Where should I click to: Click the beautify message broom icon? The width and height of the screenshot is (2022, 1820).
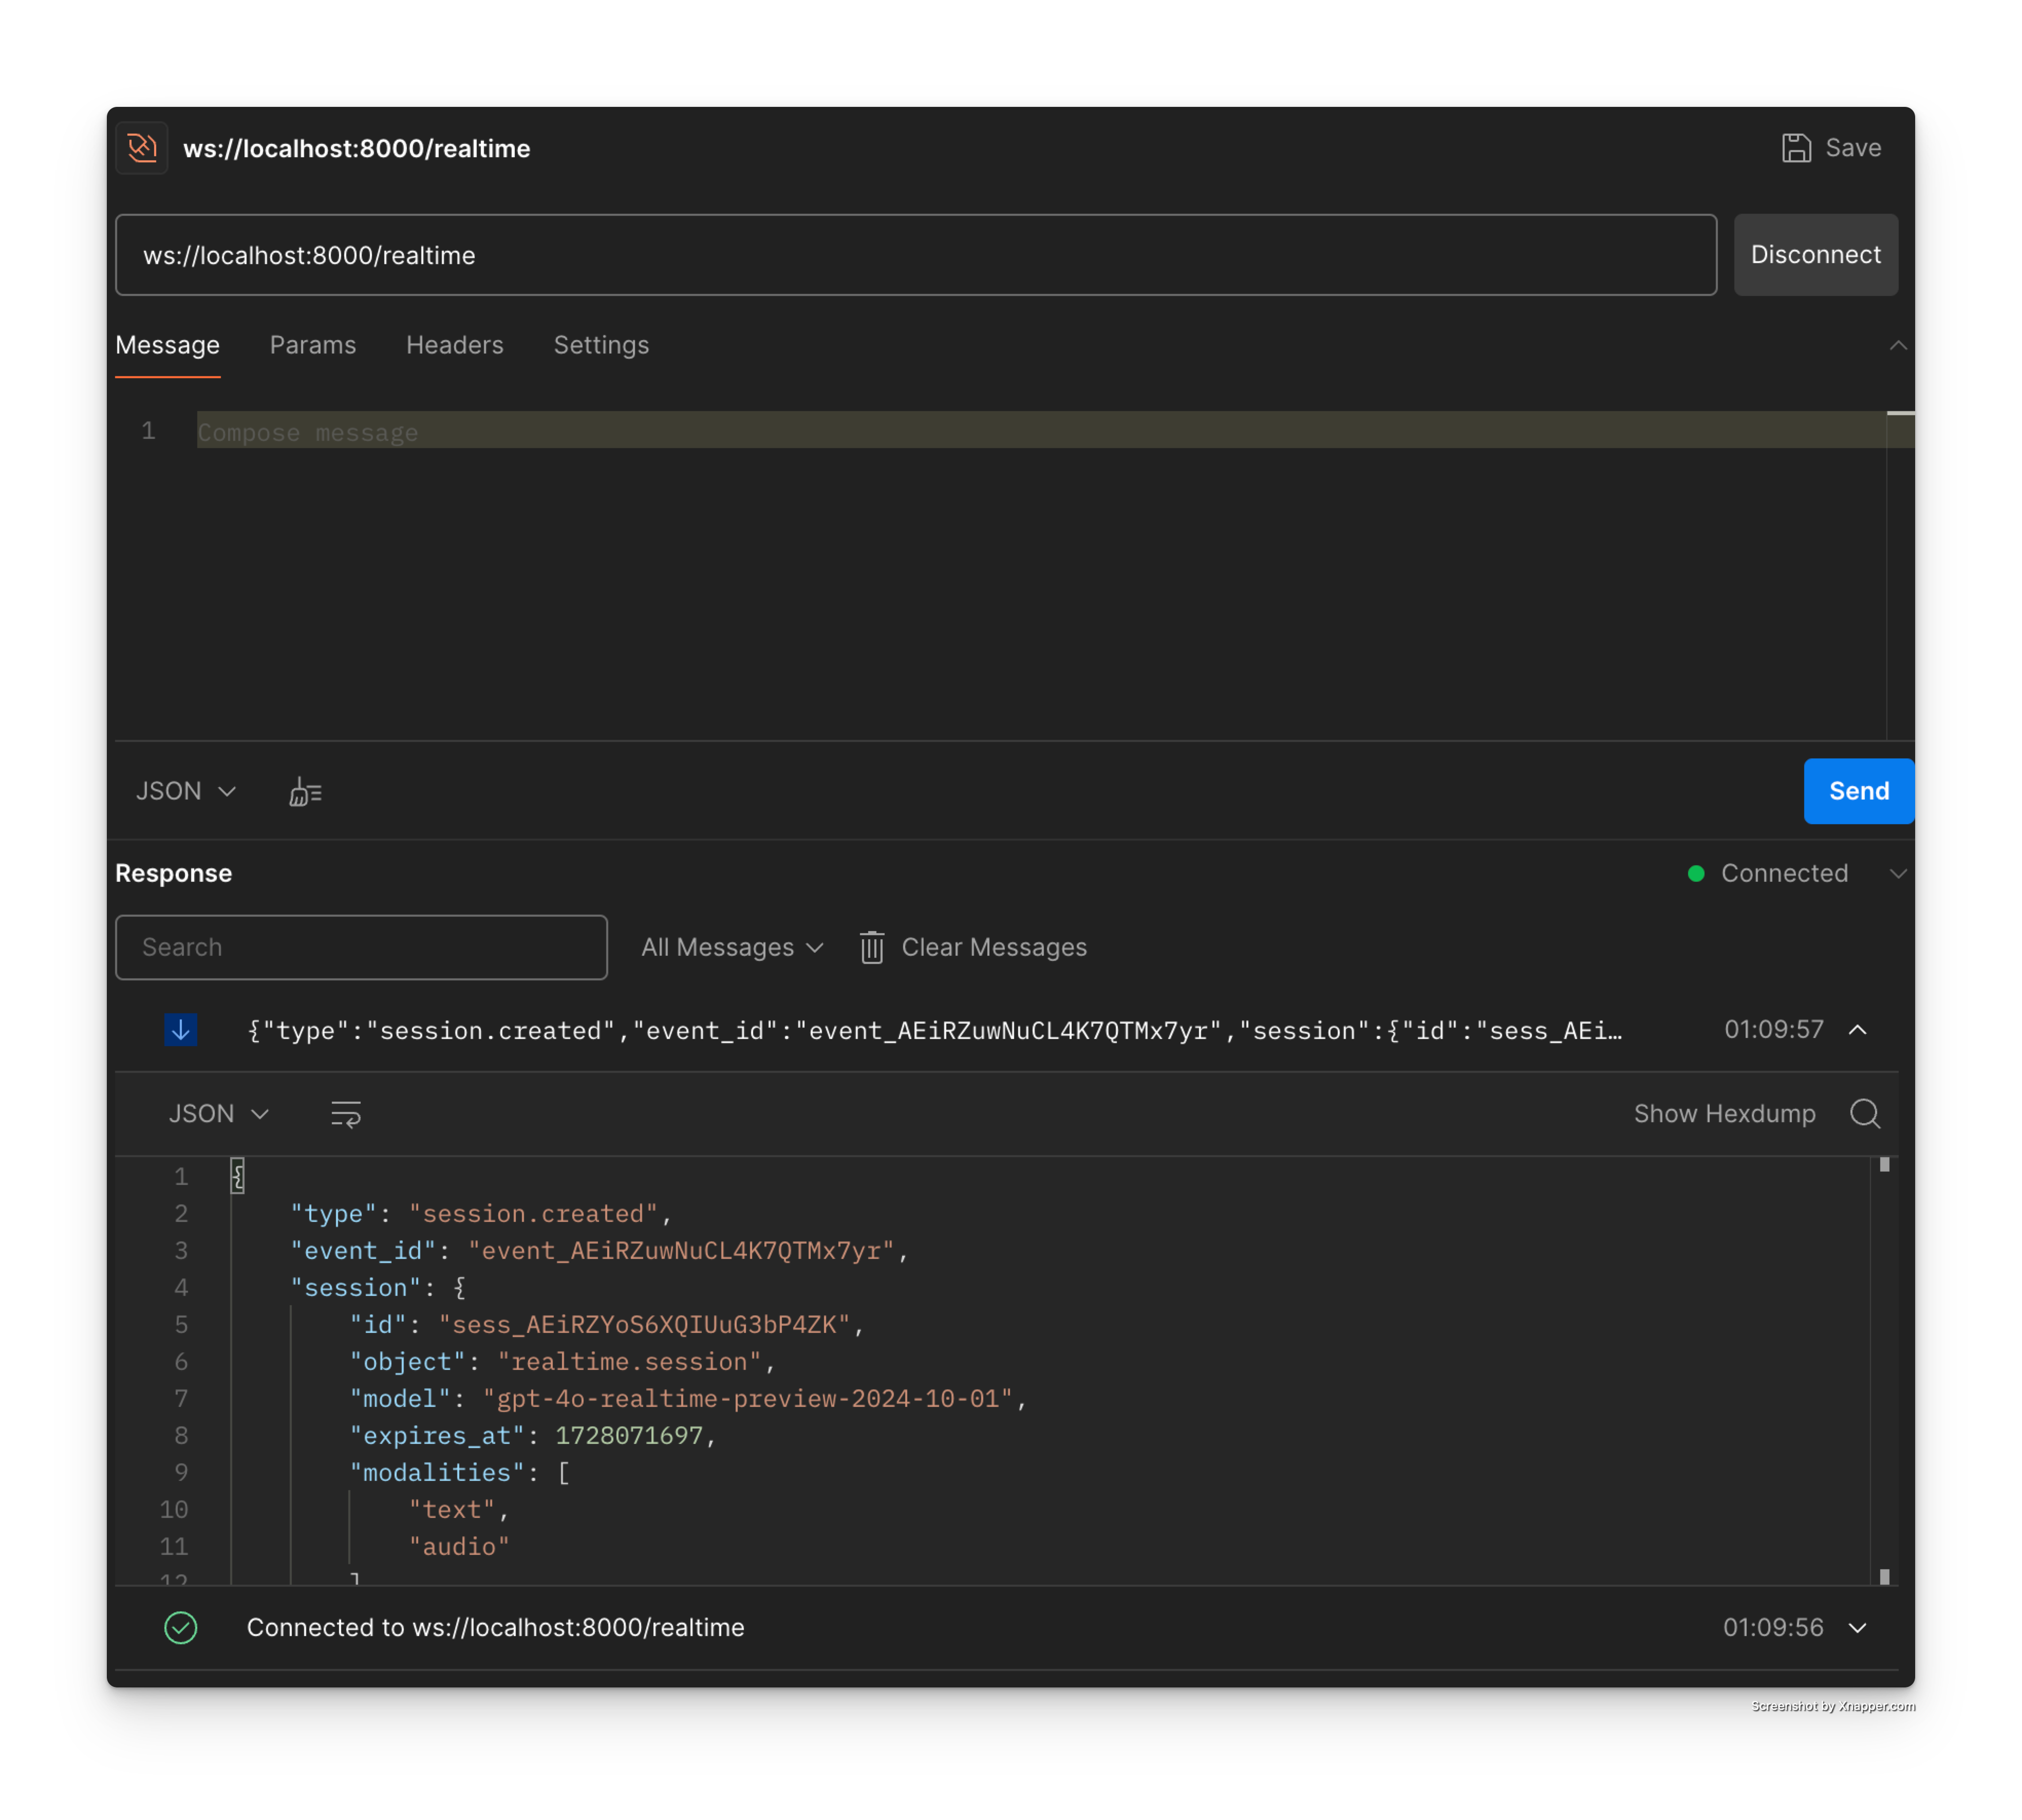coord(305,792)
